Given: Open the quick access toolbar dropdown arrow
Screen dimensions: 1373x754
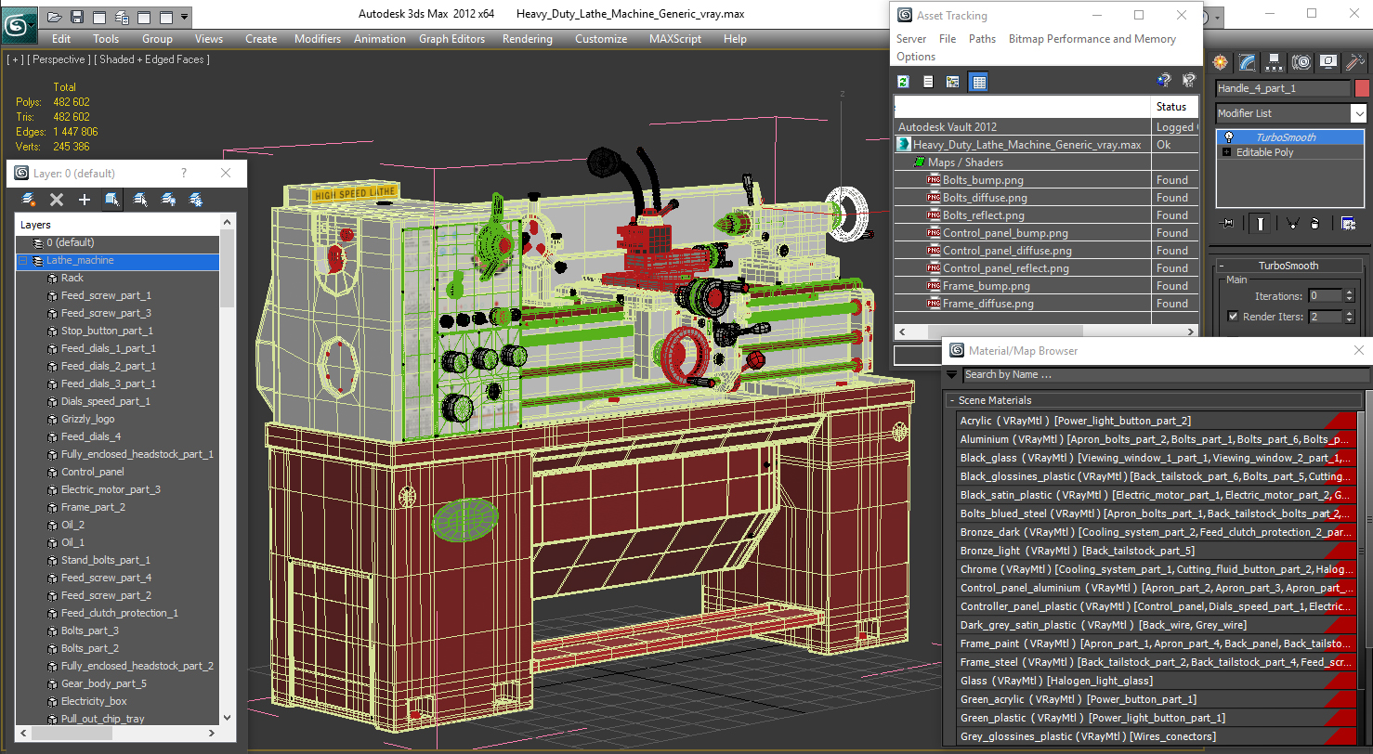Looking at the screenshot, I should tap(185, 16).
